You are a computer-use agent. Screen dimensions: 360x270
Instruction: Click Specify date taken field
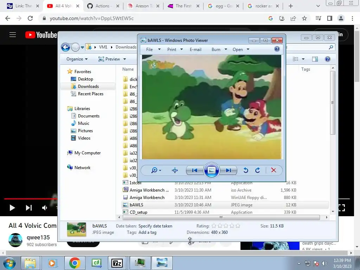[x=155, y=226]
